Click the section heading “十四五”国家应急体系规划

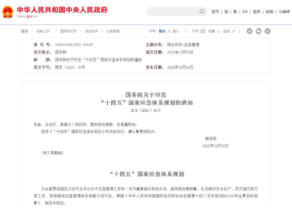coord(147,174)
